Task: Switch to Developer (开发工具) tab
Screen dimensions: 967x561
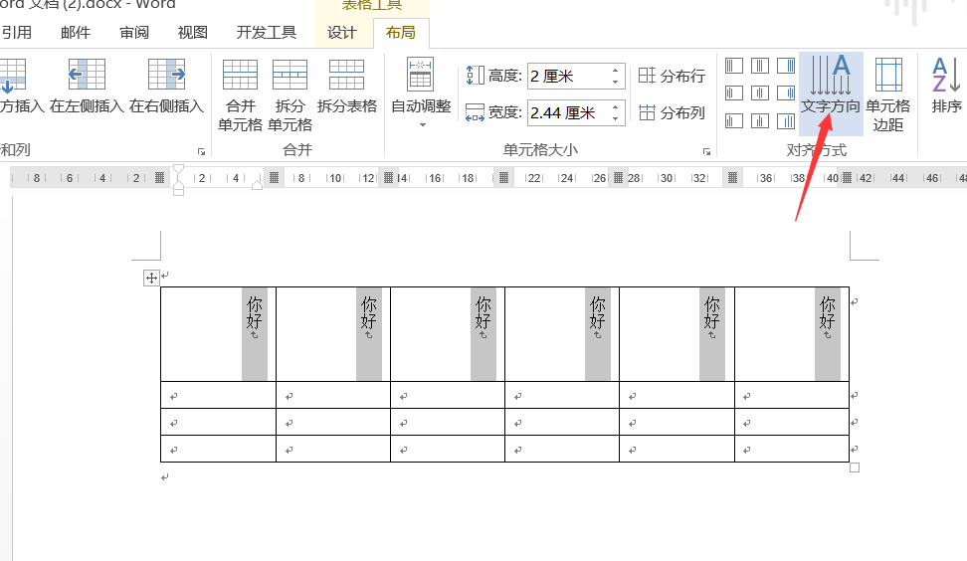Action: (x=267, y=32)
